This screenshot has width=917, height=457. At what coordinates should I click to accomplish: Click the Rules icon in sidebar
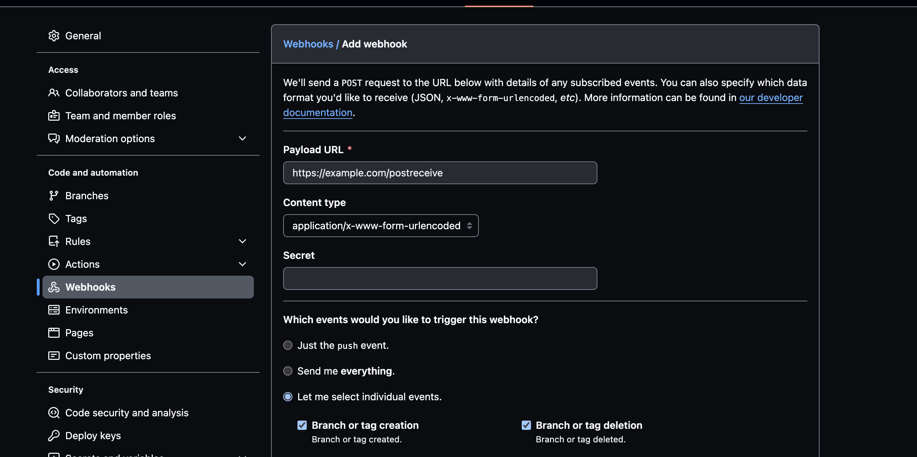click(x=54, y=241)
